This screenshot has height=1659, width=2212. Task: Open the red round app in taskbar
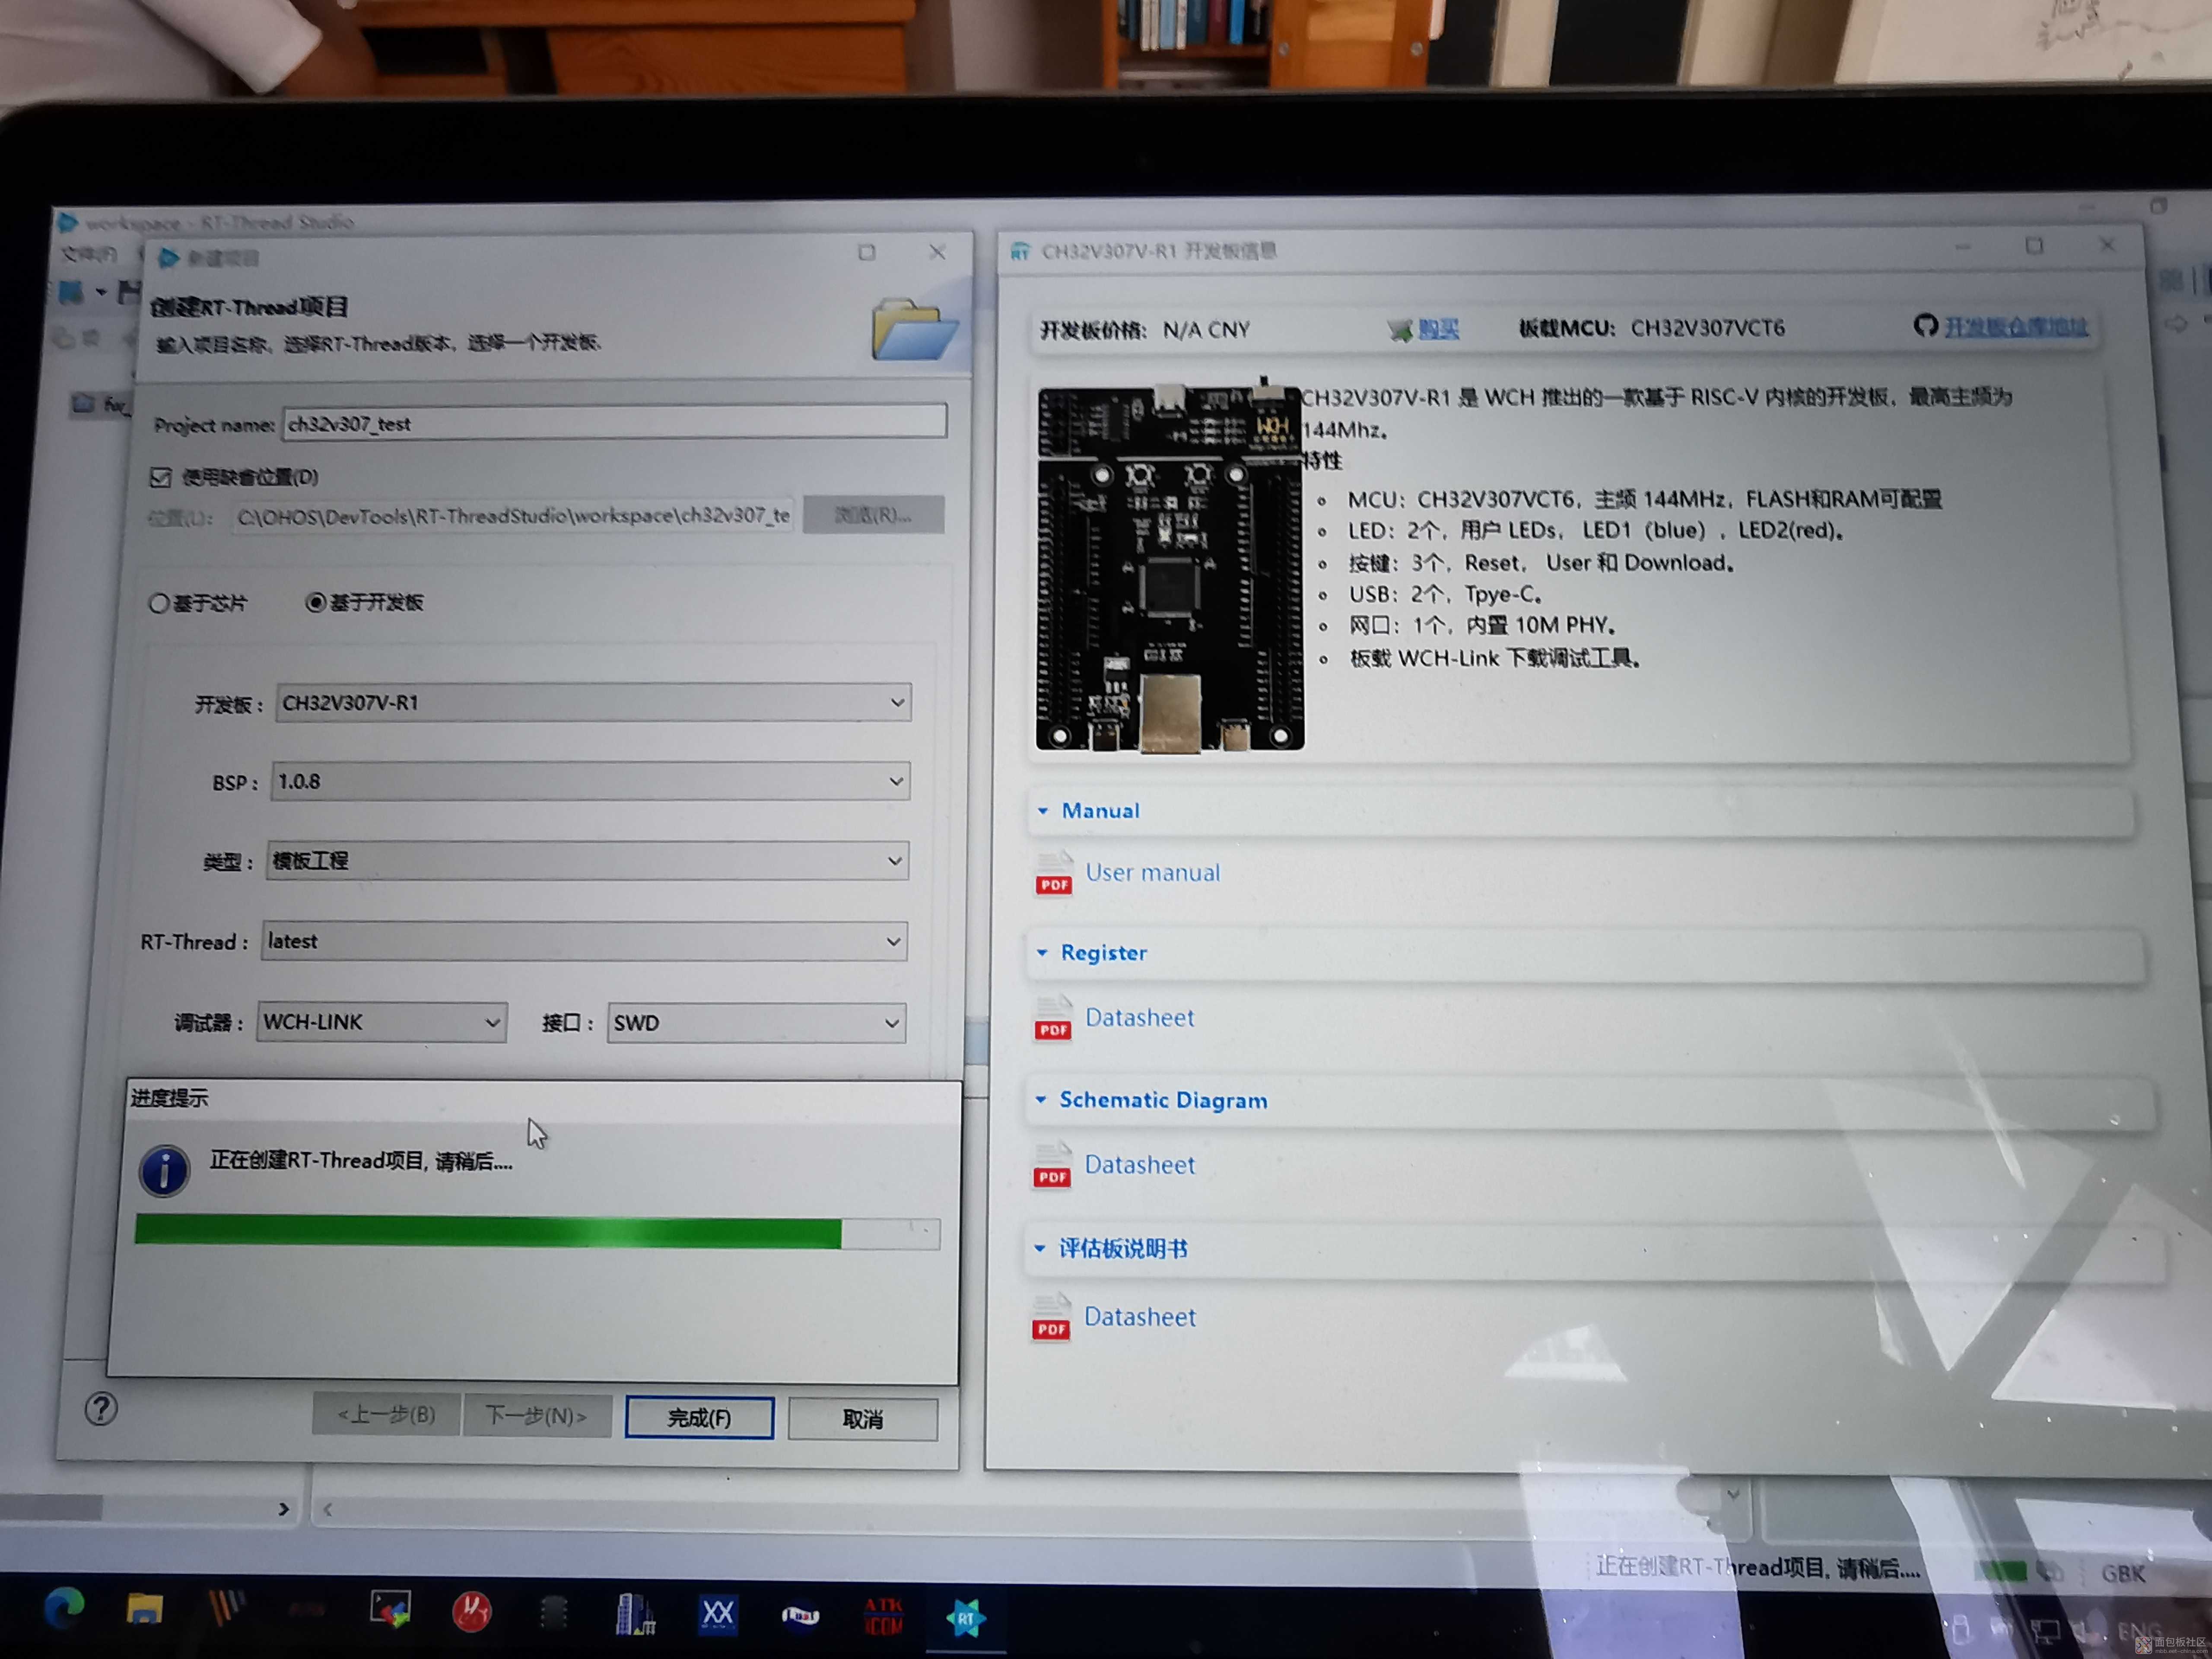click(x=472, y=1612)
